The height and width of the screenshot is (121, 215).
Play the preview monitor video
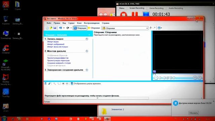pos(156,78)
